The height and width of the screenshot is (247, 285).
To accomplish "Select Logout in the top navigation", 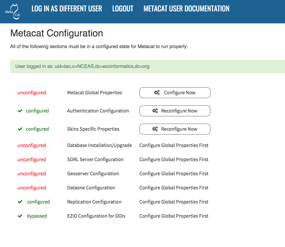I will tap(123, 9).
